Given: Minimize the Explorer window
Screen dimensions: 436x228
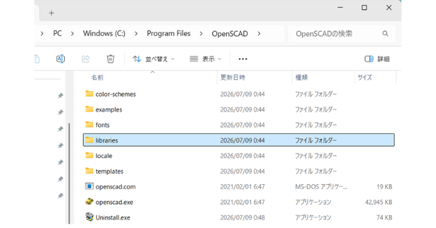Looking at the screenshot, I should (340, 7).
